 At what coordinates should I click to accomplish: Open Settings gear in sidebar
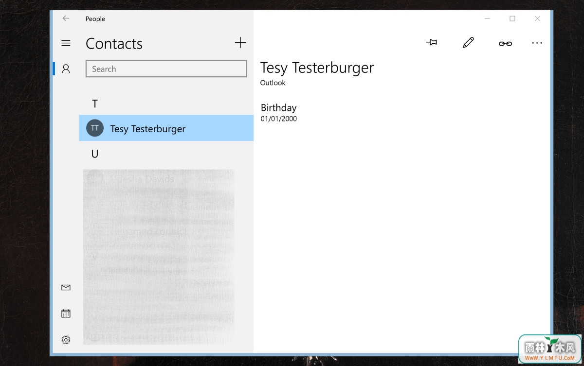click(x=66, y=340)
